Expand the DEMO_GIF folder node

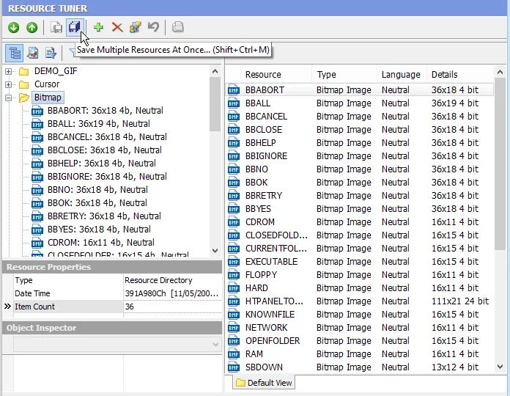pyautogui.click(x=9, y=71)
